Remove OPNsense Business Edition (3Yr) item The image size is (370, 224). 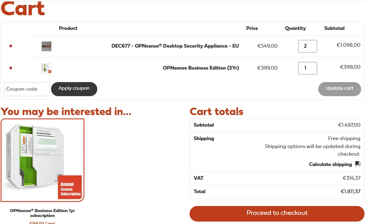[x=11, y=68]
